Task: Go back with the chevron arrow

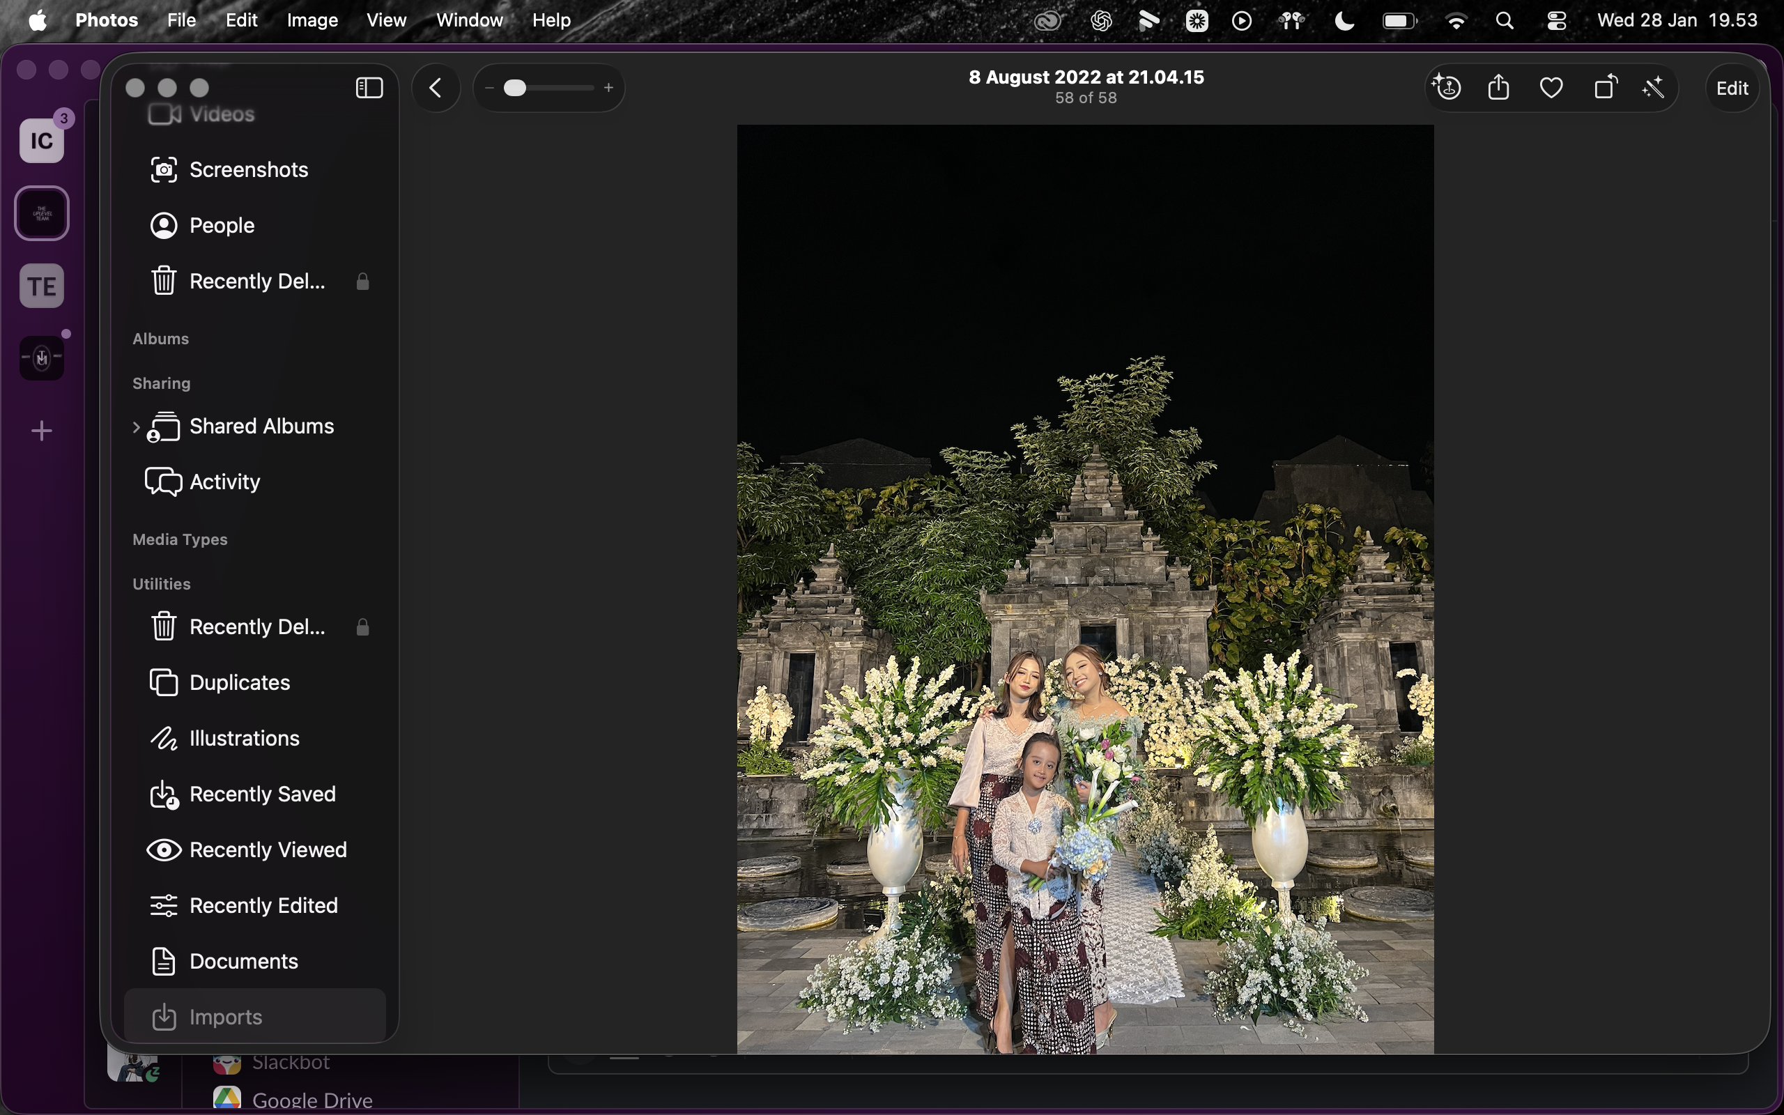Action: pos(436,88)
